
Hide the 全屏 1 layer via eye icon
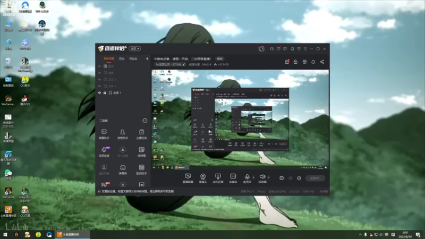click(x=99, y=92)
